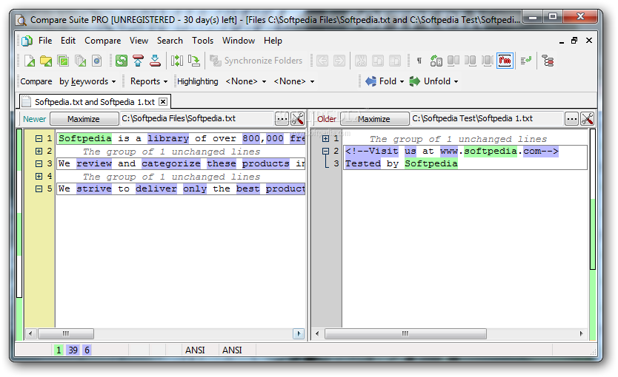Toggle the third panel layout icon

(x=488, y=61)
